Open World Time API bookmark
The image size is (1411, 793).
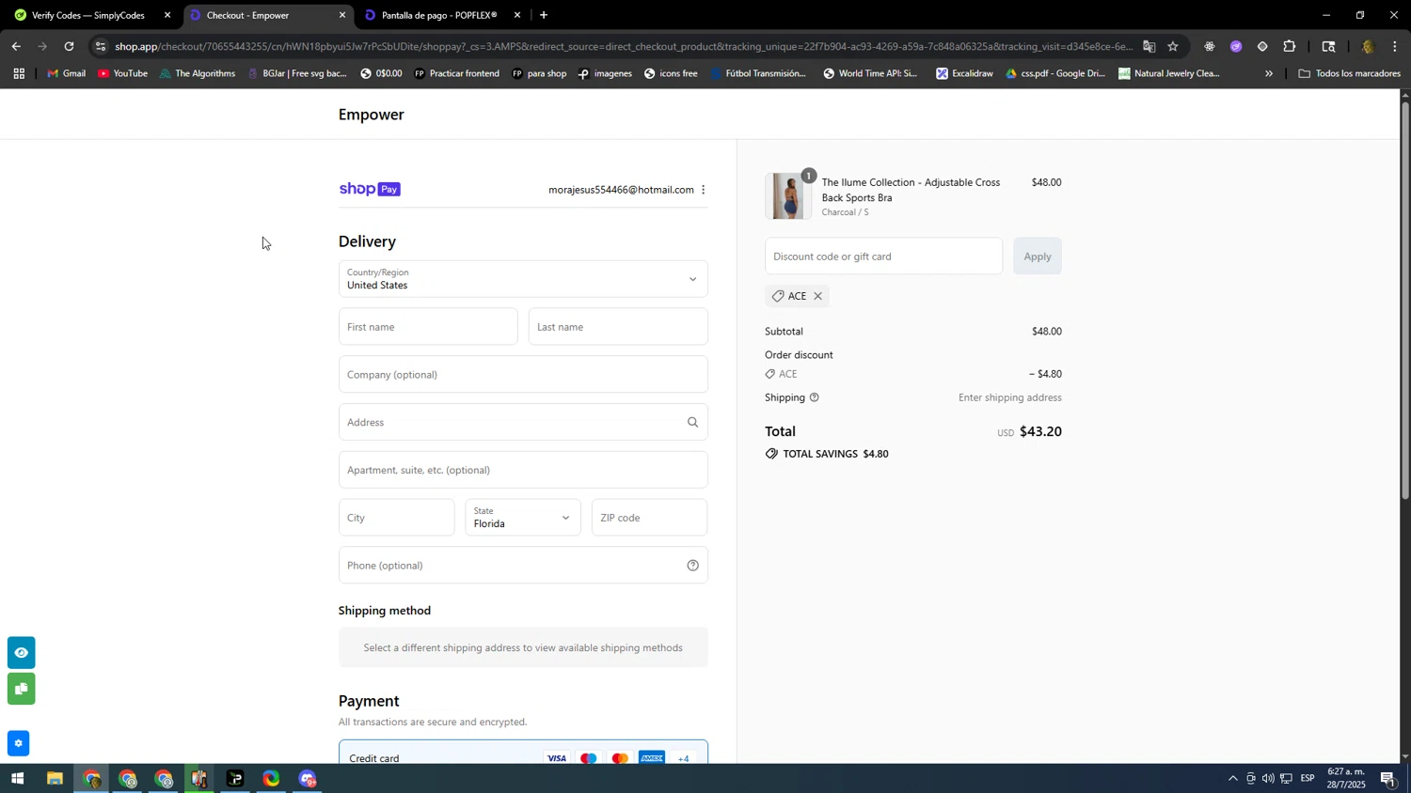(870, 73)
